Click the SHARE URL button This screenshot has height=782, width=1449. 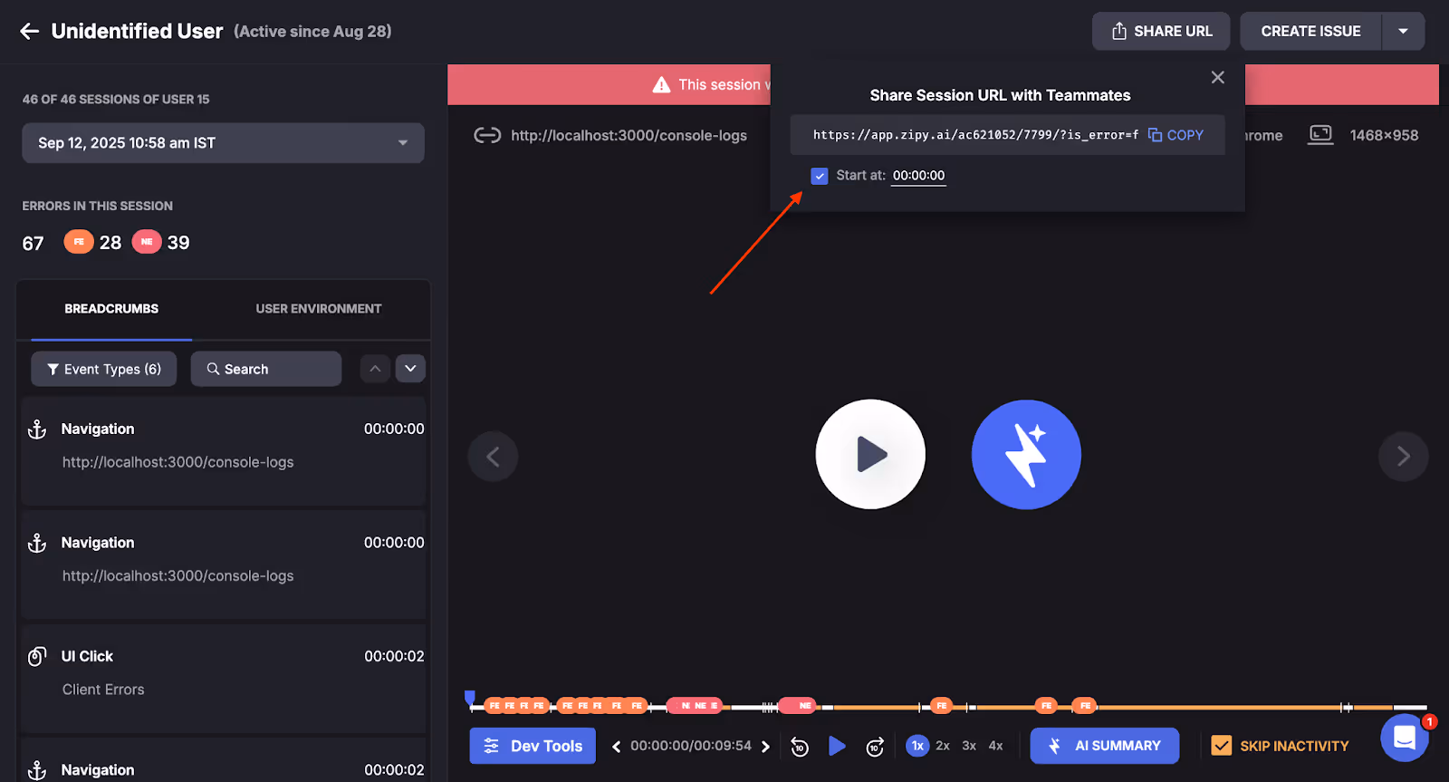(x=1161, y=32)
